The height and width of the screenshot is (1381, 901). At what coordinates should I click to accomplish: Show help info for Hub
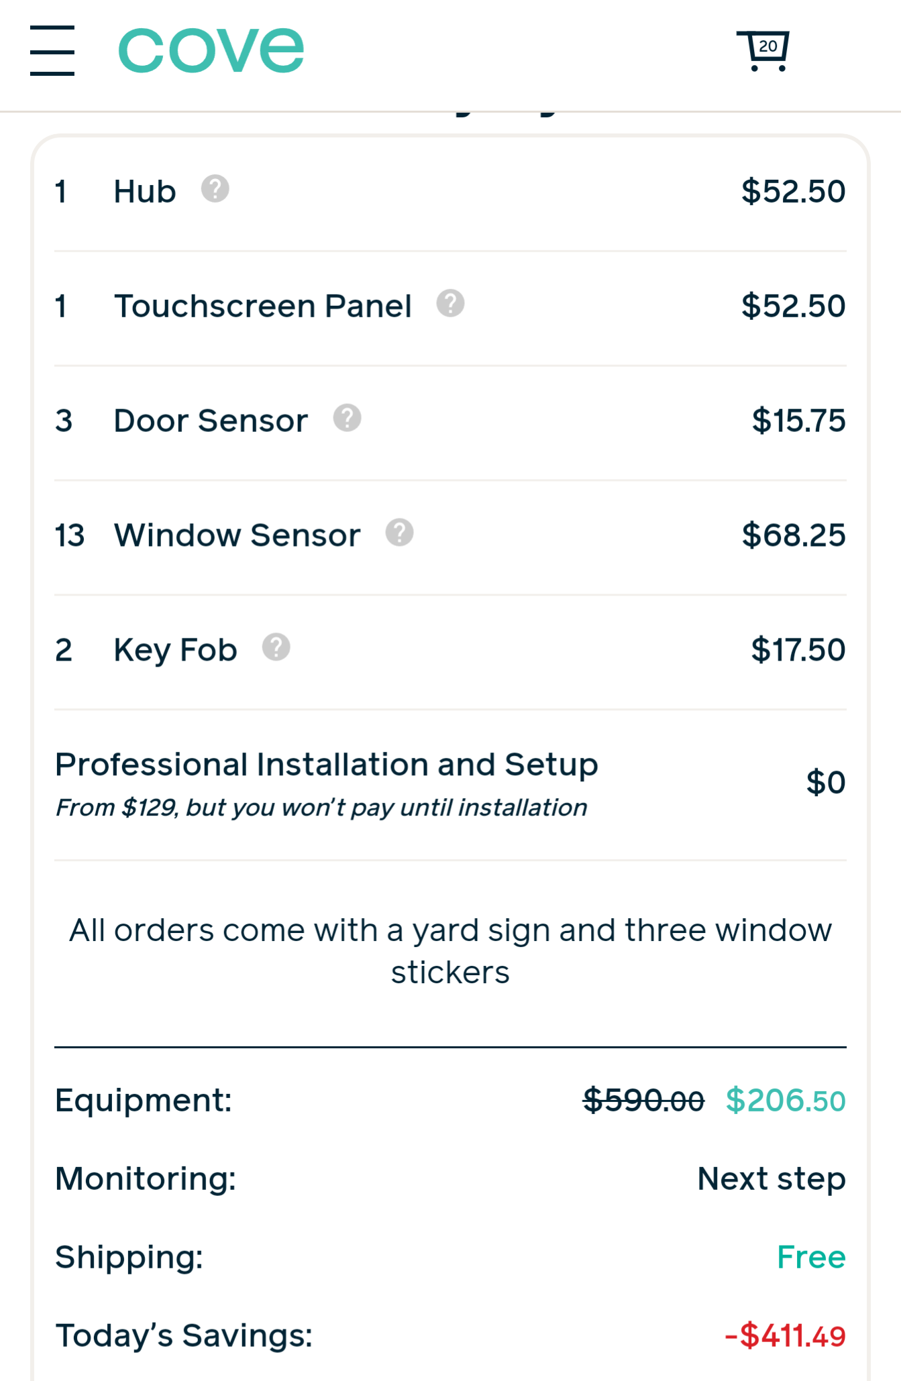(x=215, y=189)
